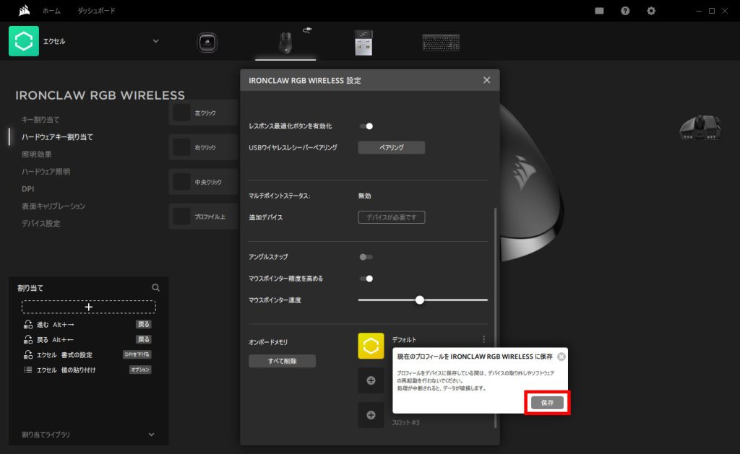Click the 保存 button in the popup
740x454 pixels.
click(x=547, y=403)
